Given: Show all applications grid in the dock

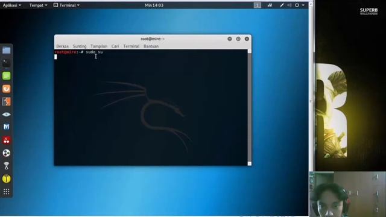Looking at the screenshot, I should click(7, 192).
